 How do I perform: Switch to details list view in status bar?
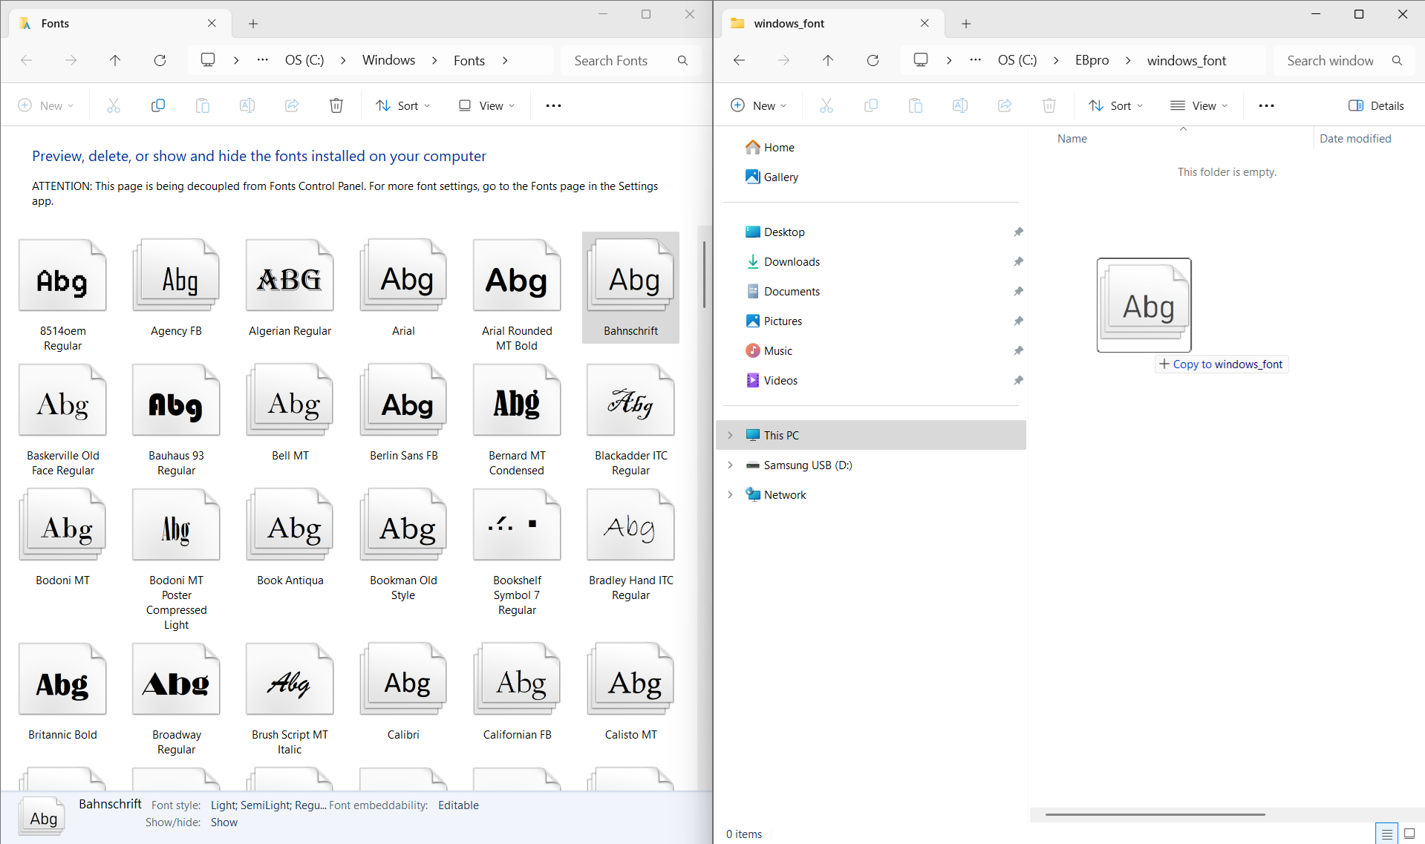pos(1386,834)
